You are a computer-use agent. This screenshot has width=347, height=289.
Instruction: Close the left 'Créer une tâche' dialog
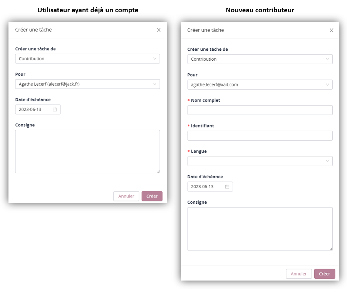159,30
